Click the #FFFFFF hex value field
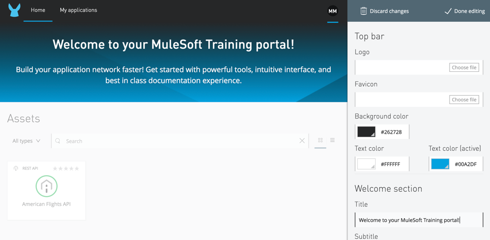490x240 pixels. (391, 164)
